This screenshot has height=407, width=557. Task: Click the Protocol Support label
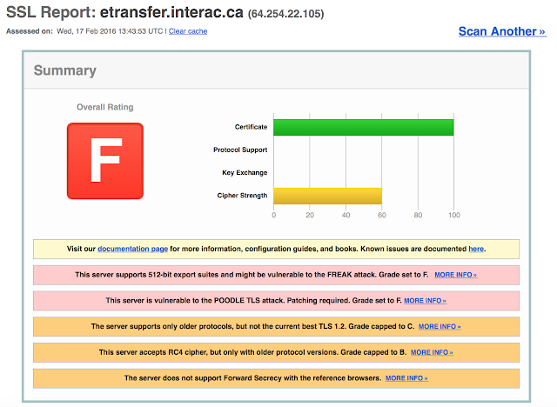(x=240, y=150)
